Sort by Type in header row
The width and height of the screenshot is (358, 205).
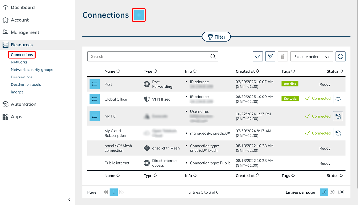click(x=150, y=71)
